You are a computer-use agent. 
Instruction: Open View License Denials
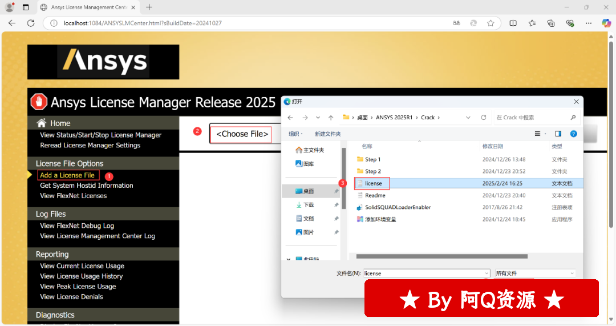tap(71, 296)
